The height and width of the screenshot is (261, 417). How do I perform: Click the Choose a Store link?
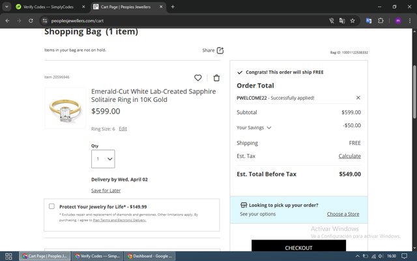(343, 214)
